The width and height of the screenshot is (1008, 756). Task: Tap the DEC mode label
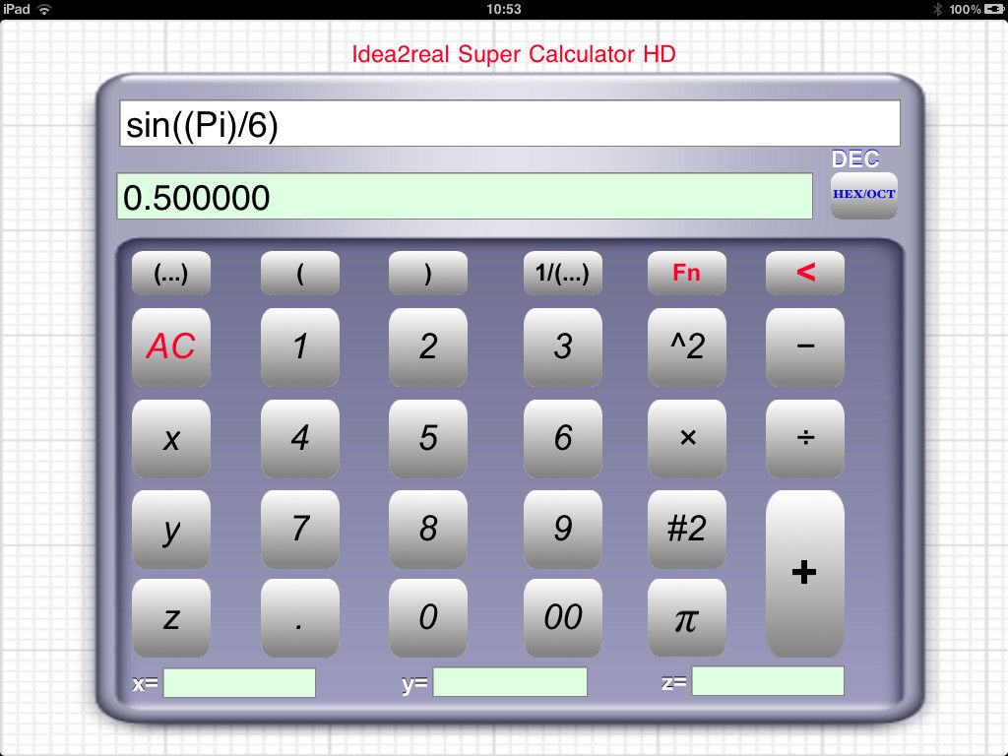pyautogui.click(x=855, y=158)
